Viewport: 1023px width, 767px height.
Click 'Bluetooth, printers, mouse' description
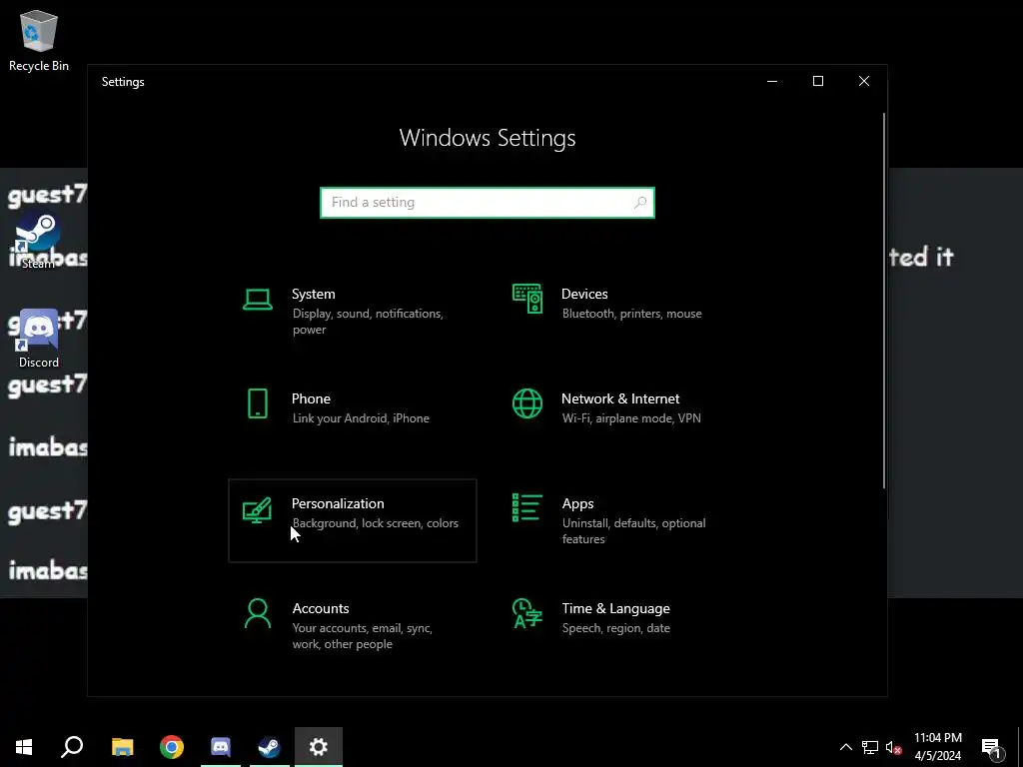(632, 314)
